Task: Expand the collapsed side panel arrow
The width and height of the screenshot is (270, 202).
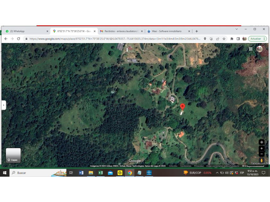Action: pyautogui.click(x=4, y=105)
